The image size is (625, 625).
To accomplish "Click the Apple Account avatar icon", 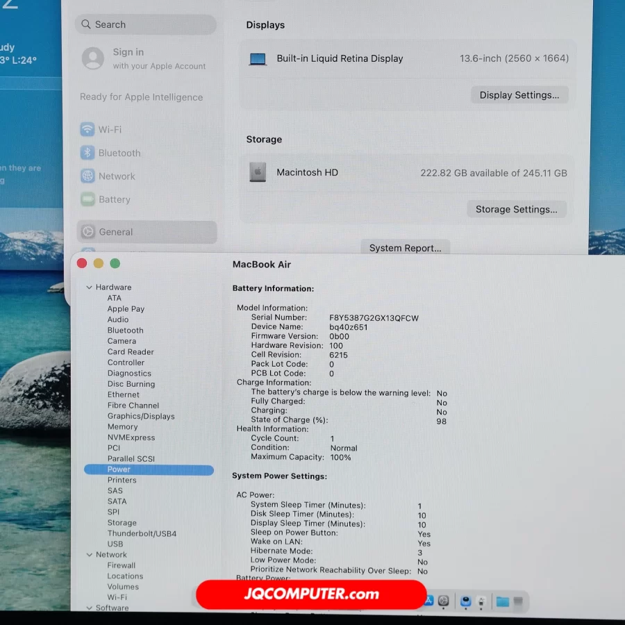I will (x=93, y=59).
